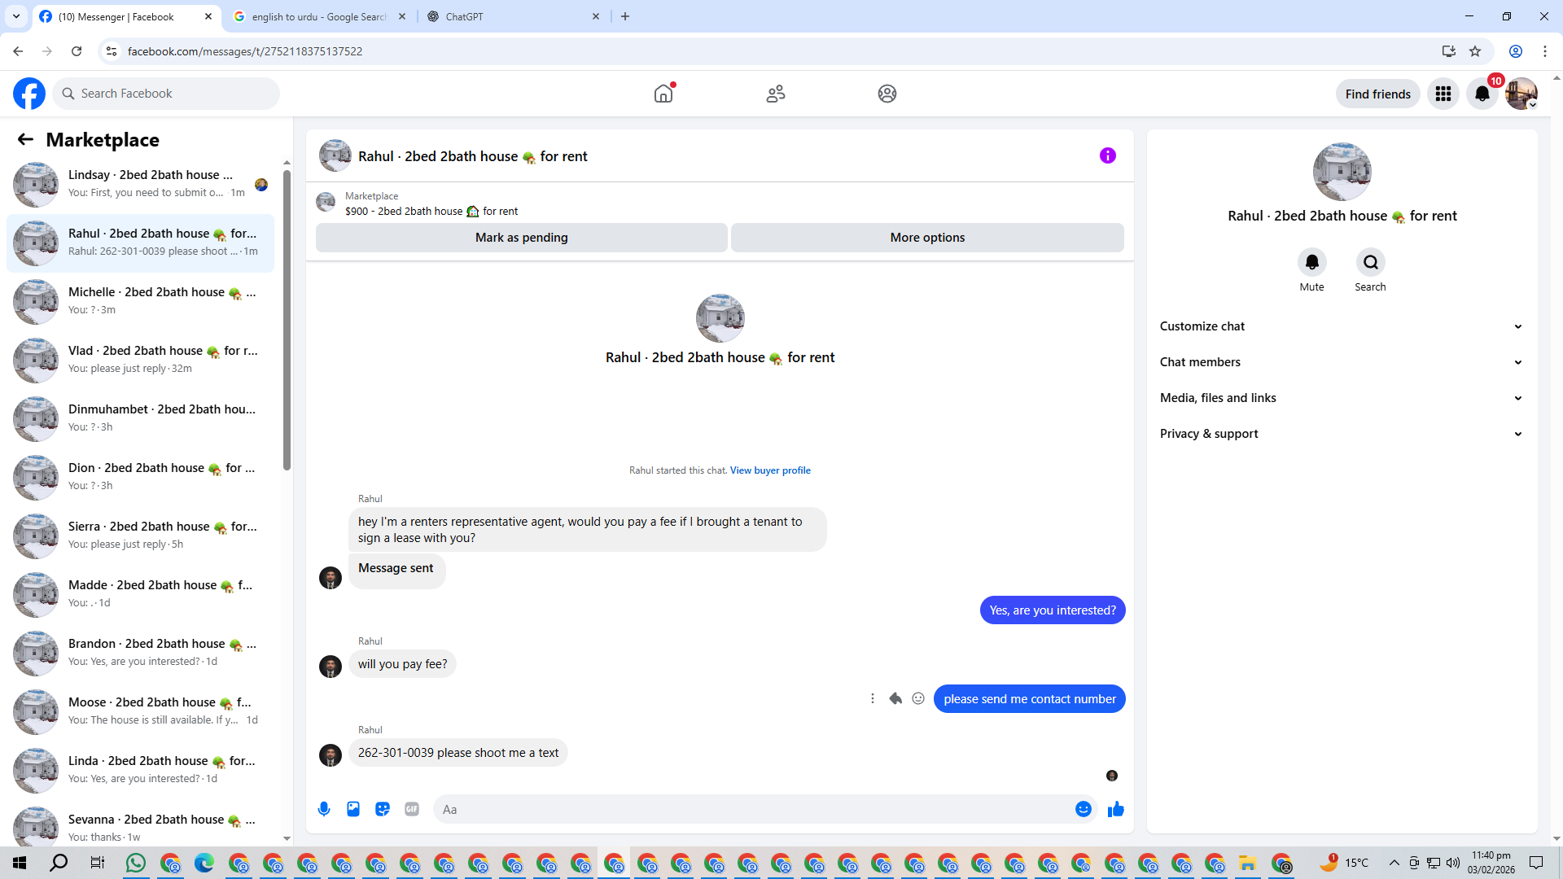This screenshot has width=1563, height=879.
Task: Click the message text input field
Action: (749, 809)
